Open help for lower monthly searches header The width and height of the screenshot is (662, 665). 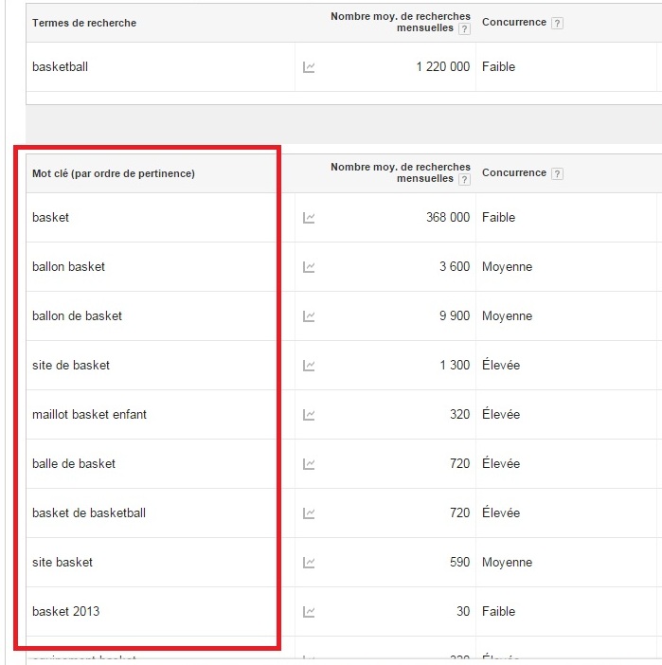[x=464, y=179]
